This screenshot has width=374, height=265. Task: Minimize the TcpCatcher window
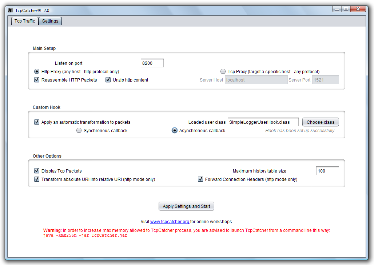point(337,9)
